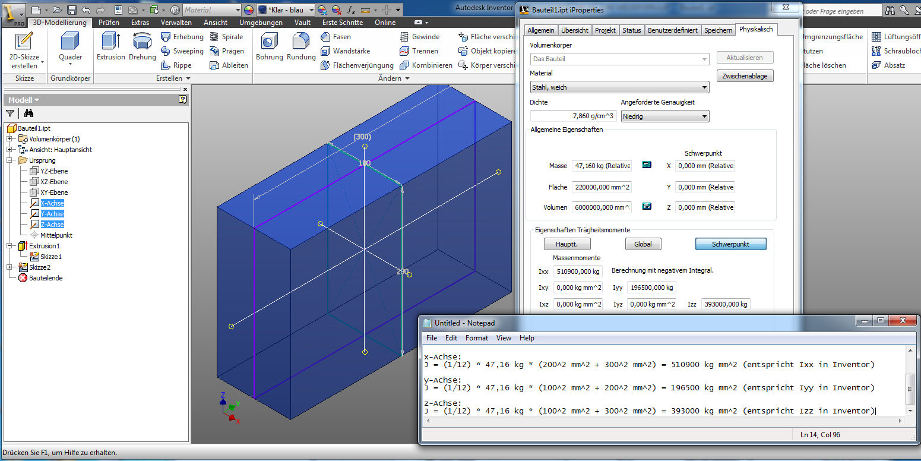Click the Zwischenablage button
This screenshot has height=461, width=921.
745,75
